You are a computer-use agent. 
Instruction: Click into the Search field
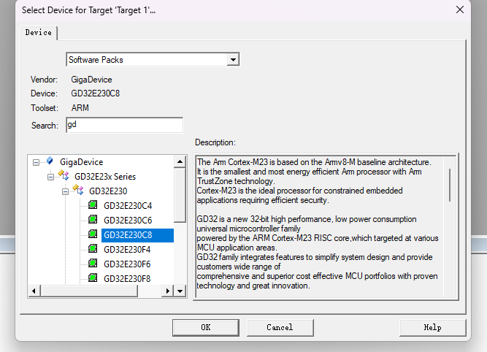(125, 125)
